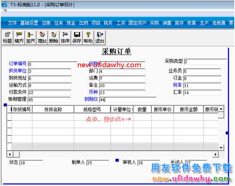Click the 原币金额 column header

188,109
